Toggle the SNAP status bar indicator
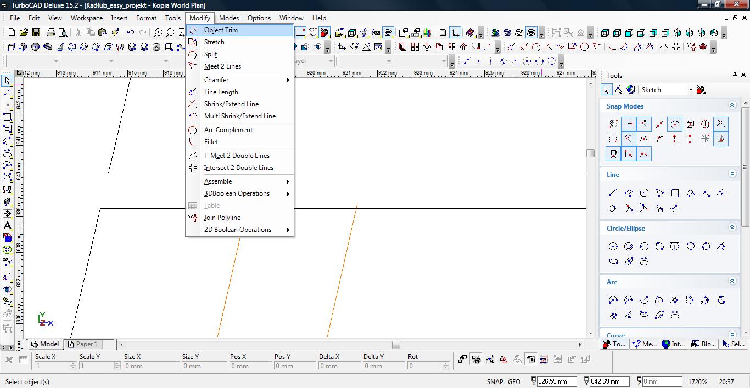The width and height of the screenshot is (750, 388). 494,381
